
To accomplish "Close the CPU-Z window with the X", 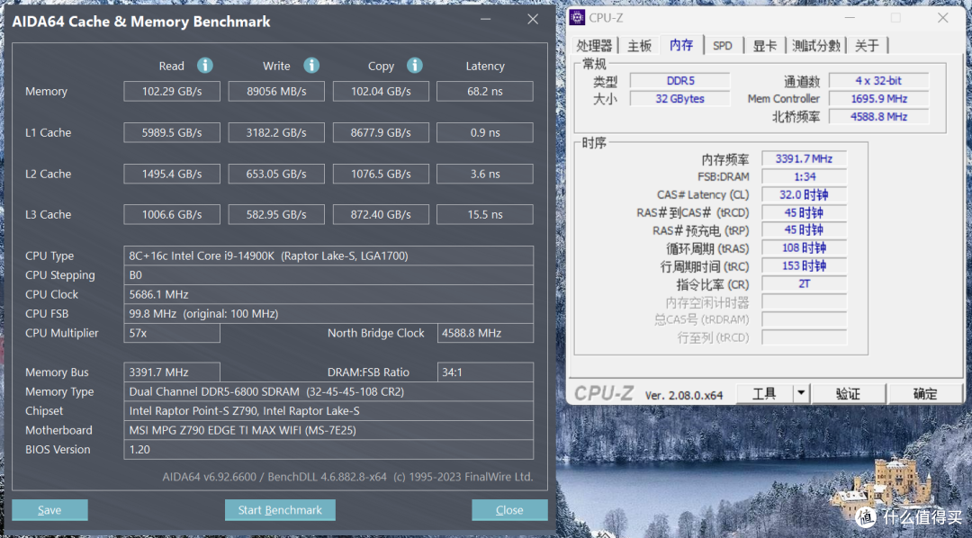I will (x=943, y=17).
